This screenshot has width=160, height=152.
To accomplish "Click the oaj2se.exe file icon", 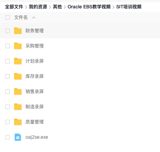I will click(x=18, y=137).
